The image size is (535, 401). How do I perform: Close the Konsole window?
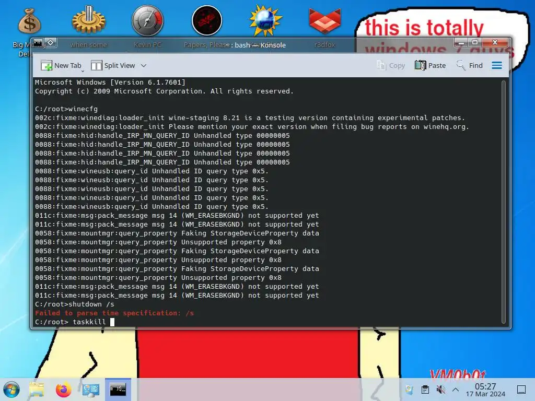[x=495, y=43]
